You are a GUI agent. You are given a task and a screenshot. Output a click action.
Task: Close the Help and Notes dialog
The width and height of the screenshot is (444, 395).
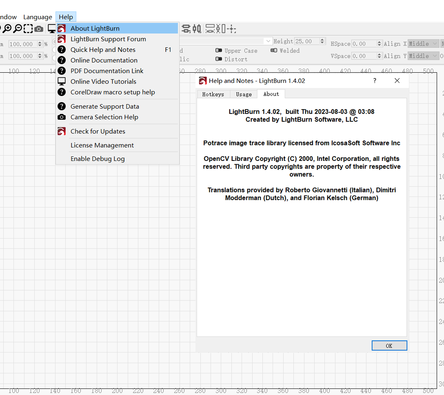[x=397, y=81]
